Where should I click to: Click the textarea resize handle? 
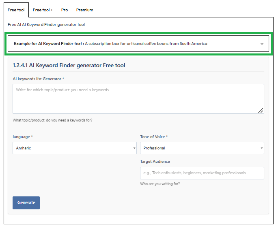(261, 110)
